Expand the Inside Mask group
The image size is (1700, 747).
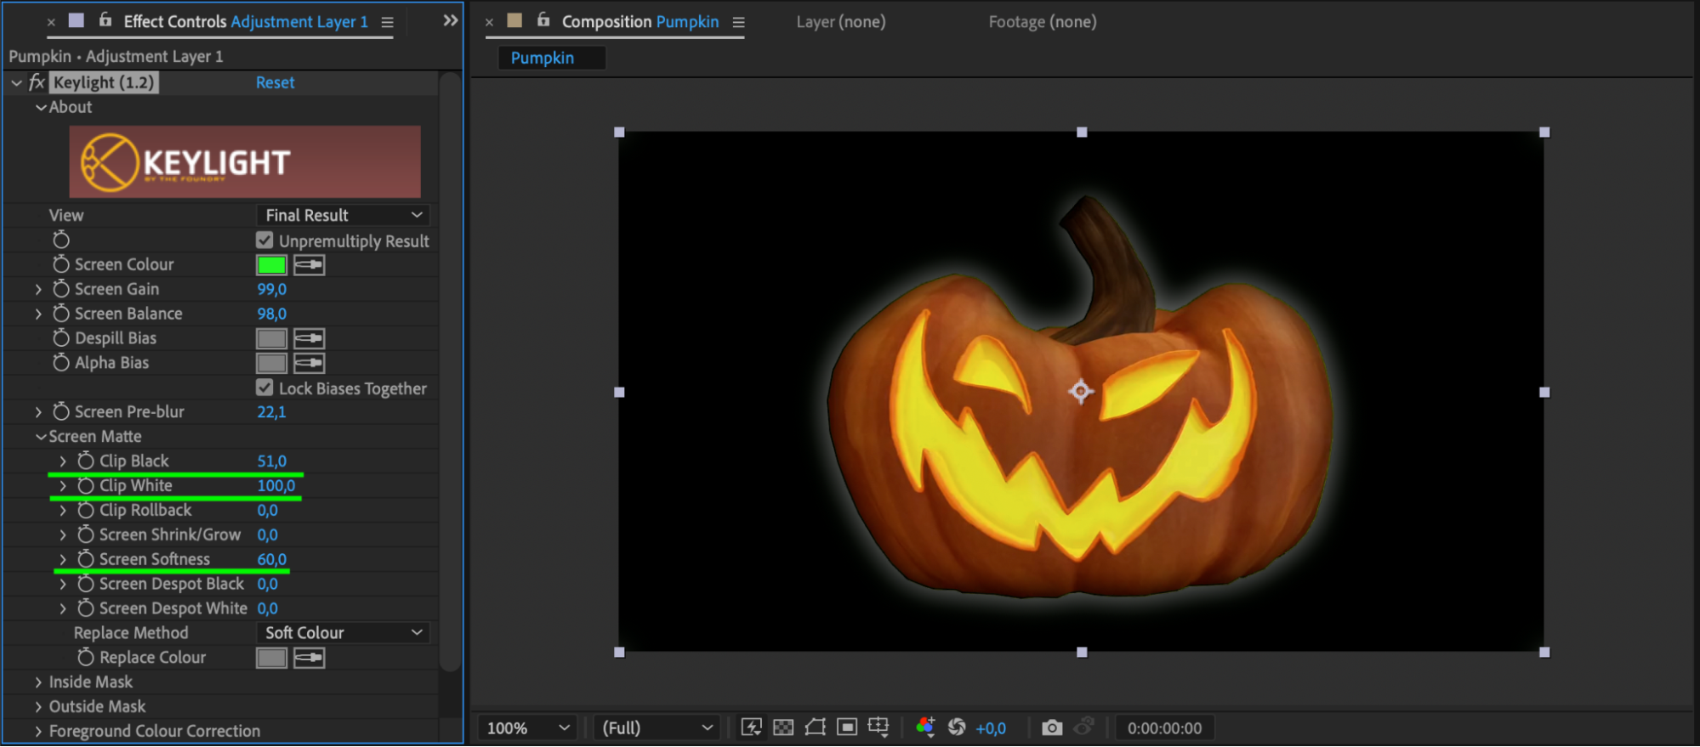pyautogui.click(x=38, y=682)
